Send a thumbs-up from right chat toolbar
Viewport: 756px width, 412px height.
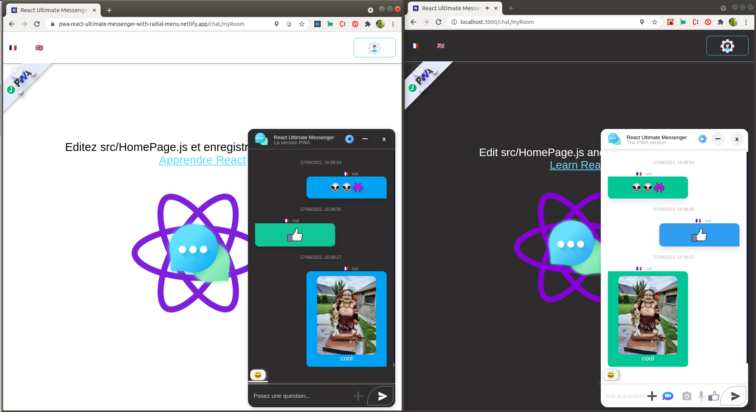click(714, 396)
